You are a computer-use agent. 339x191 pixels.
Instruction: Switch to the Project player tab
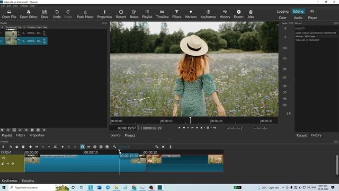tap(130, 135)
